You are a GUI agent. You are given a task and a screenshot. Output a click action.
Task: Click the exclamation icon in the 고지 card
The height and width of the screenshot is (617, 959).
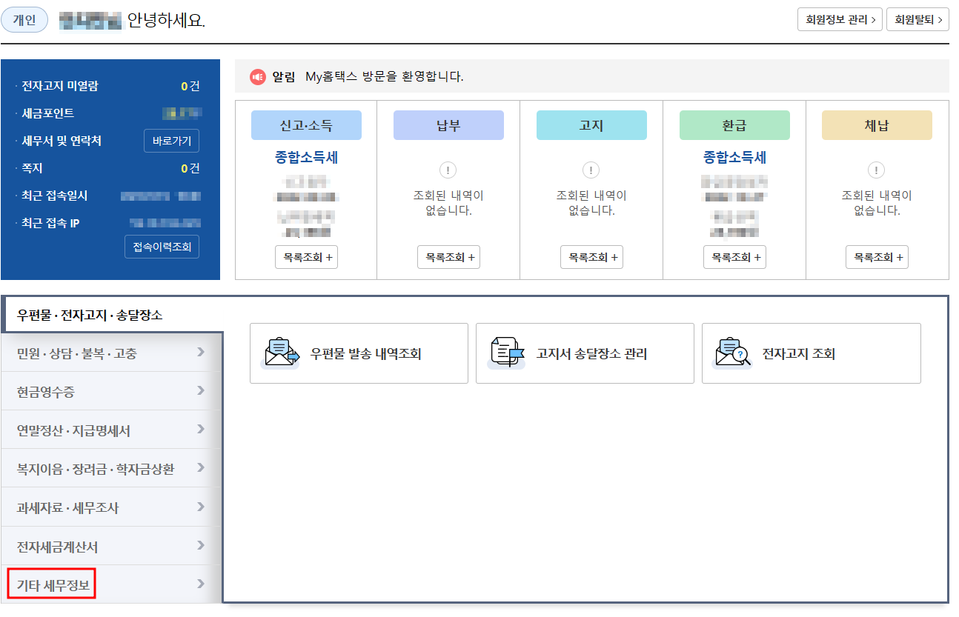point(591,170)
